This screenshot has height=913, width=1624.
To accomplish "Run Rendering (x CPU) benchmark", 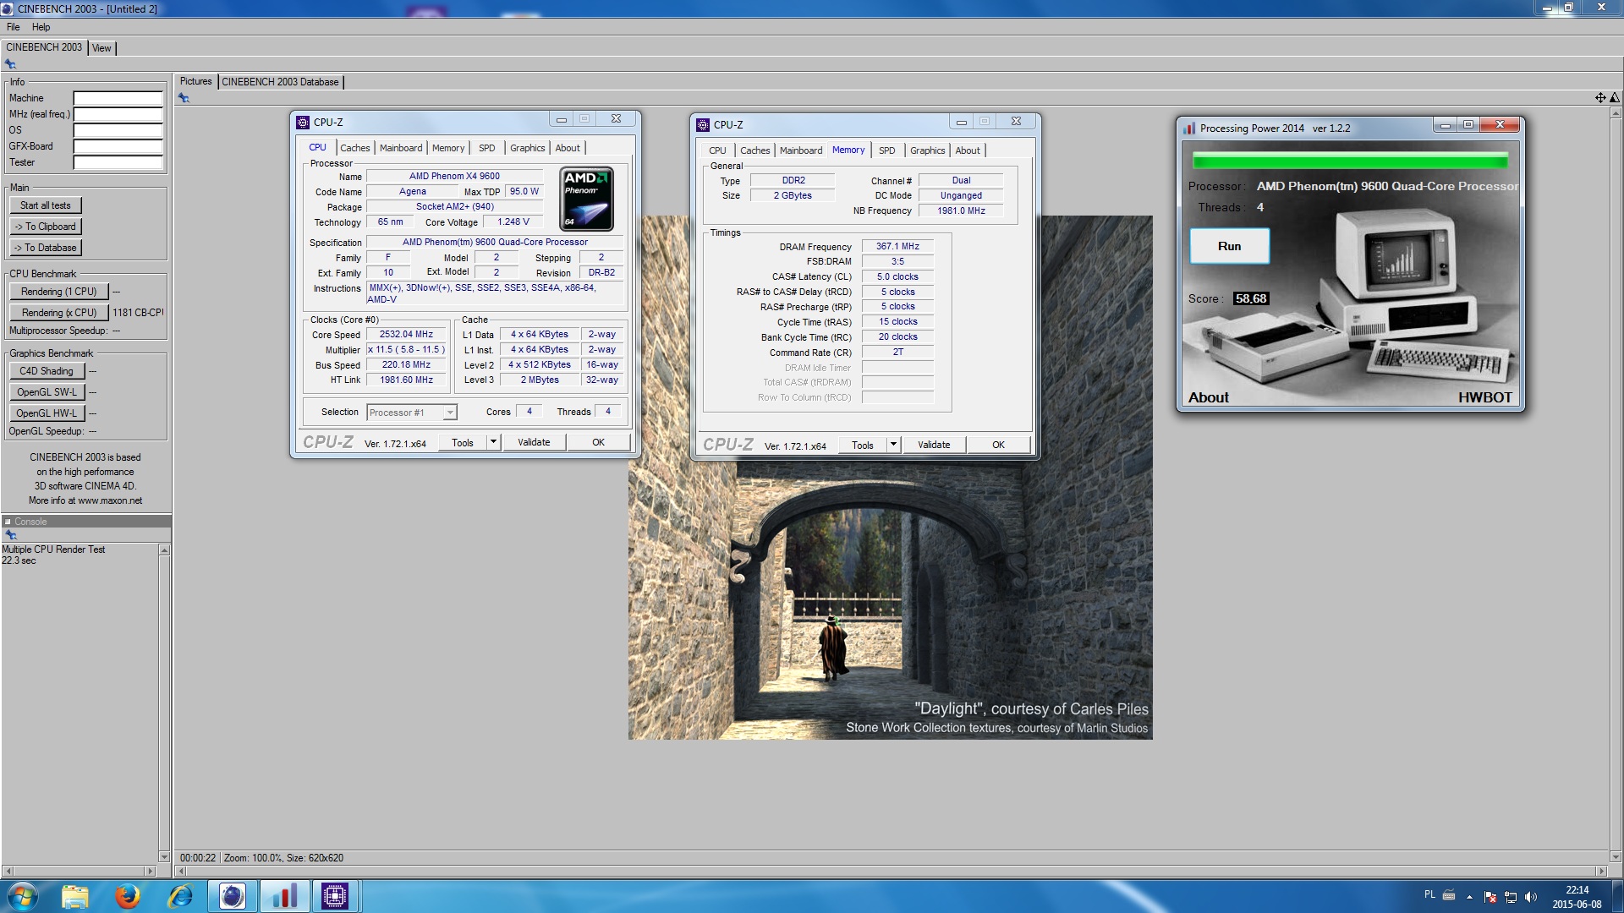I will [x=59, y=313].
